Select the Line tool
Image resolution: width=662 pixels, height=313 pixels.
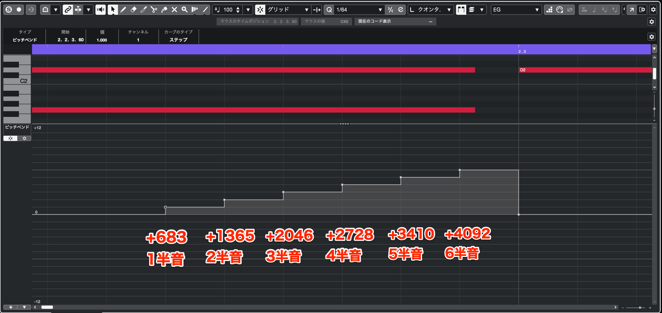tap(205, 9)
